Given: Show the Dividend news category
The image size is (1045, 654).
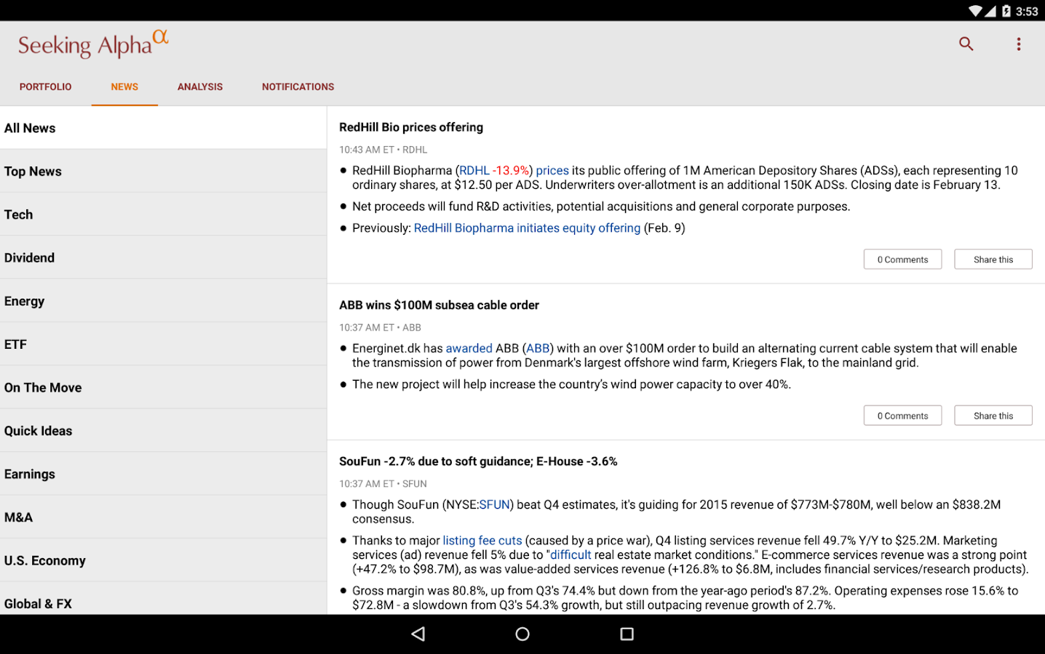Looking at the screenshot, I should point(163,258).
